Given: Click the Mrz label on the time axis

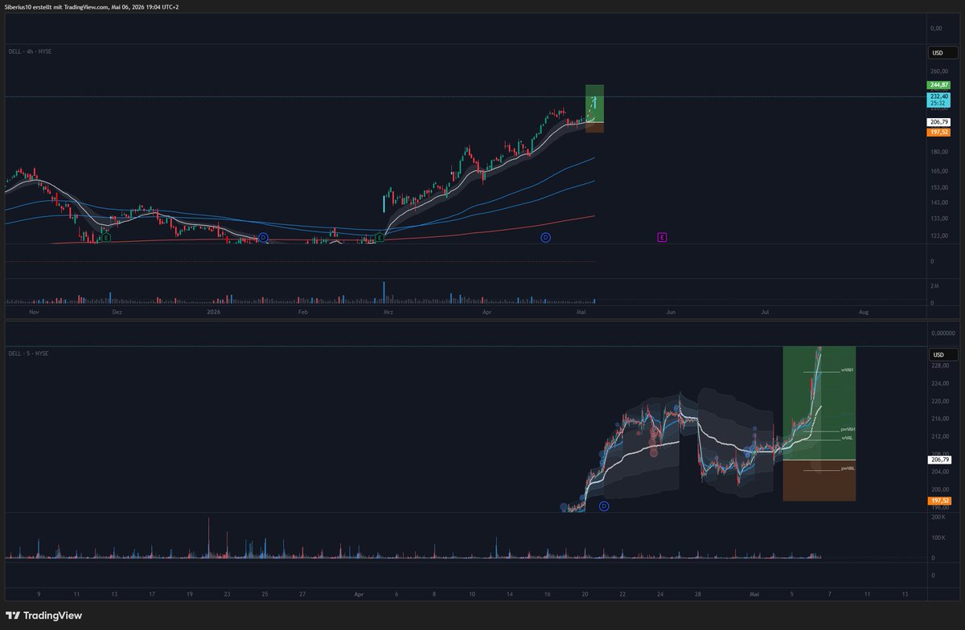Looking at the screenshot, I should [x=388, y=311].
